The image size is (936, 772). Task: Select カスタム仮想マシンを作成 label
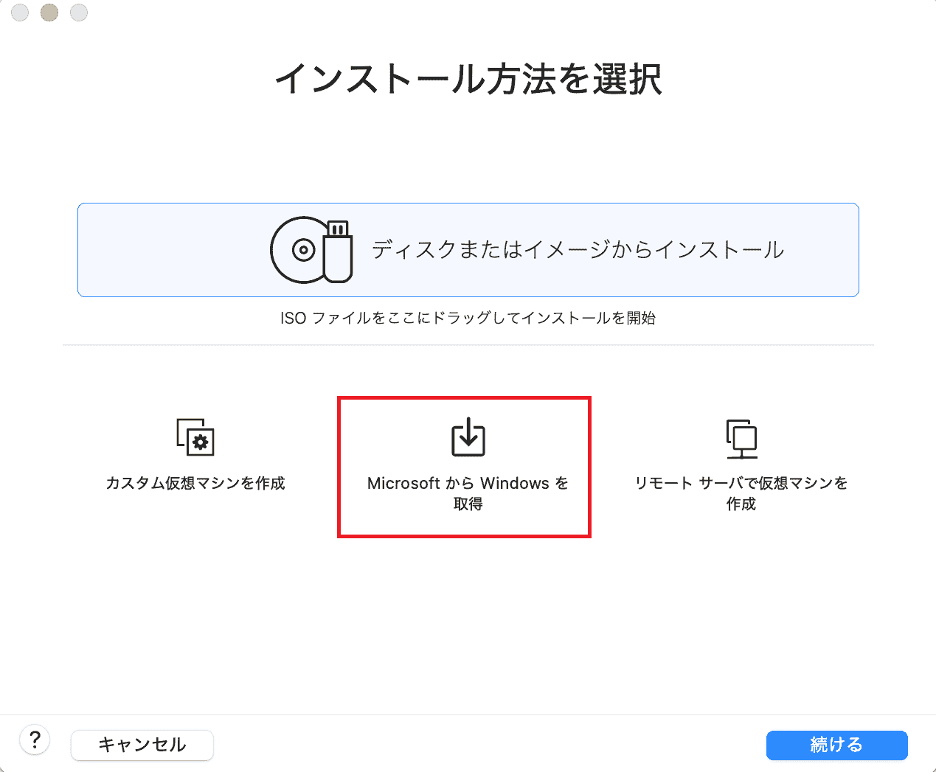[x=195, y=483]
